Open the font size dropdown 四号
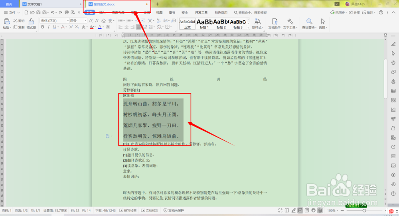The height and width of the screenshot is (216, 399). pos(85,21)
